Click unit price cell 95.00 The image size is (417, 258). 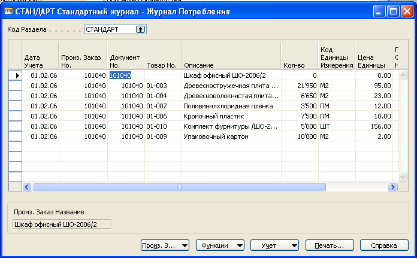[374, 86]
